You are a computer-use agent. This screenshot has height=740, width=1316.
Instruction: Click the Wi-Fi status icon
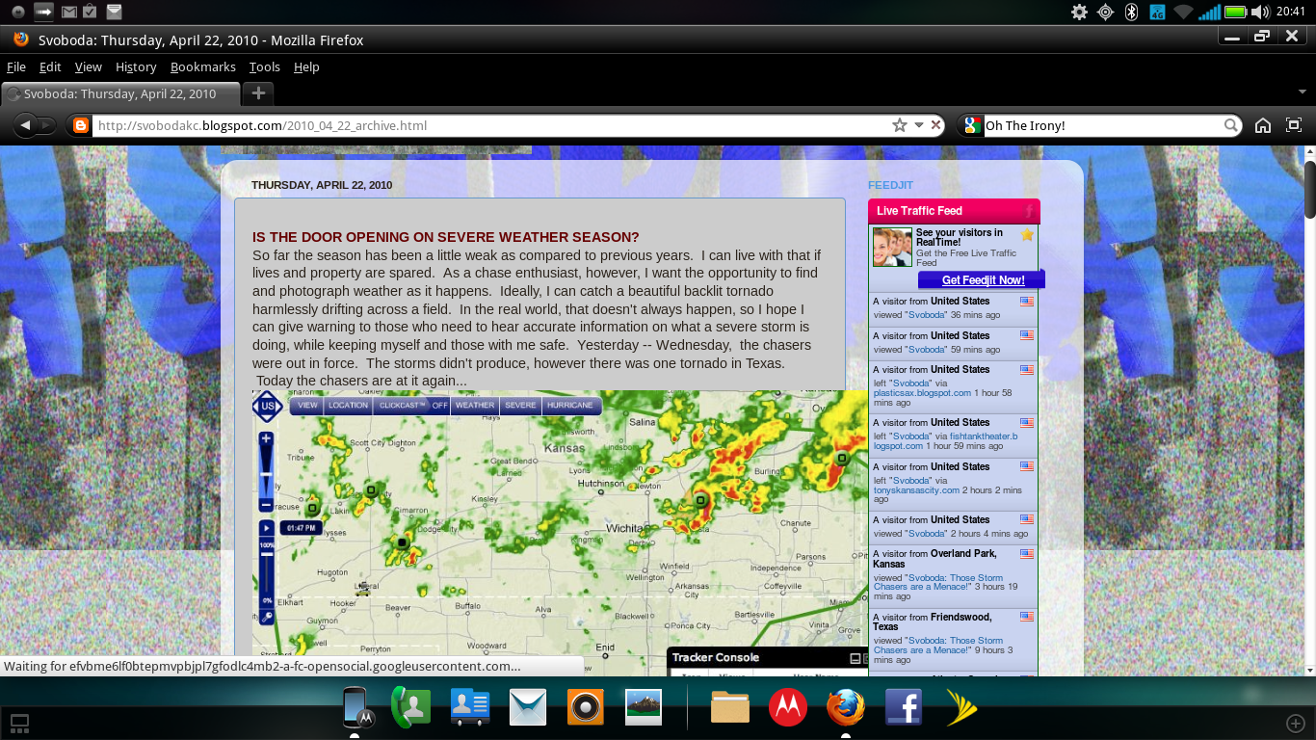pyautogui.click(x=1183, y=12)
